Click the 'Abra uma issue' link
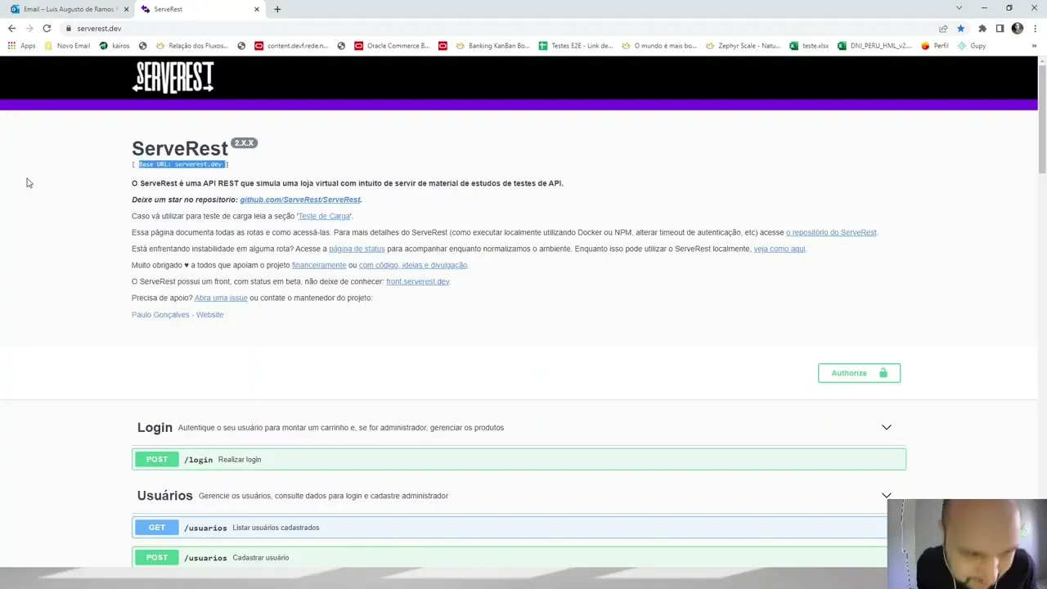The width and height of the screenshot is (1047, 589). pyautogui.click(x=221, y=298)
